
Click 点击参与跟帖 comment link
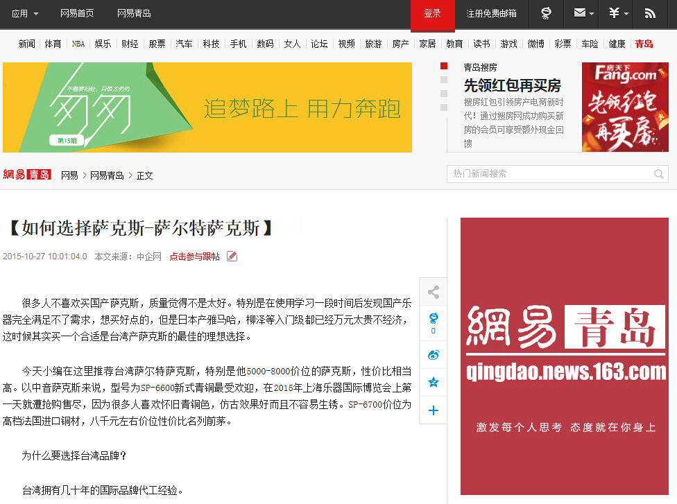(195, 257)
